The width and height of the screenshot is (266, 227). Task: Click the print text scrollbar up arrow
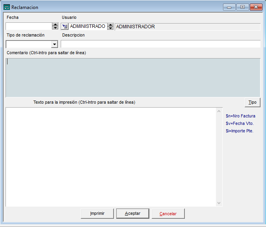click(219, 111)
